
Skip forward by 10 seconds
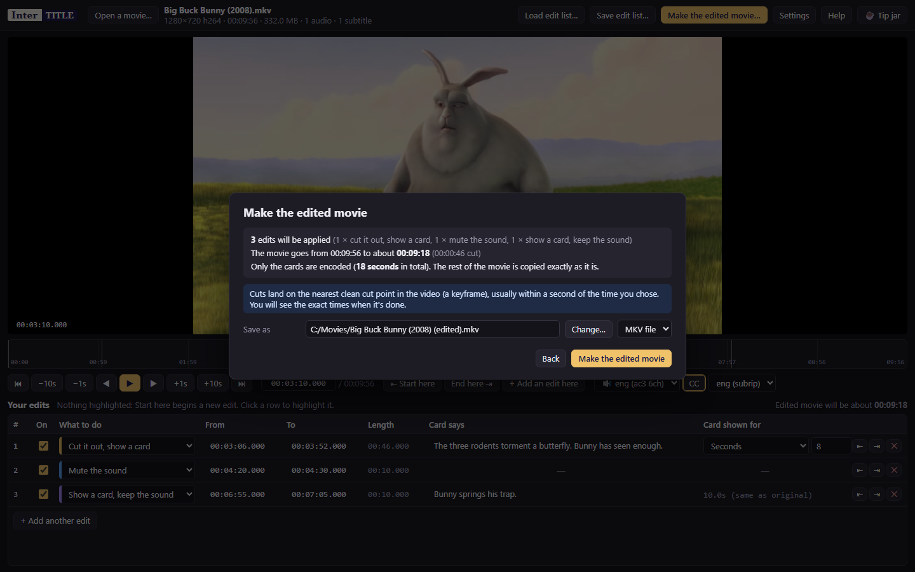213,383
